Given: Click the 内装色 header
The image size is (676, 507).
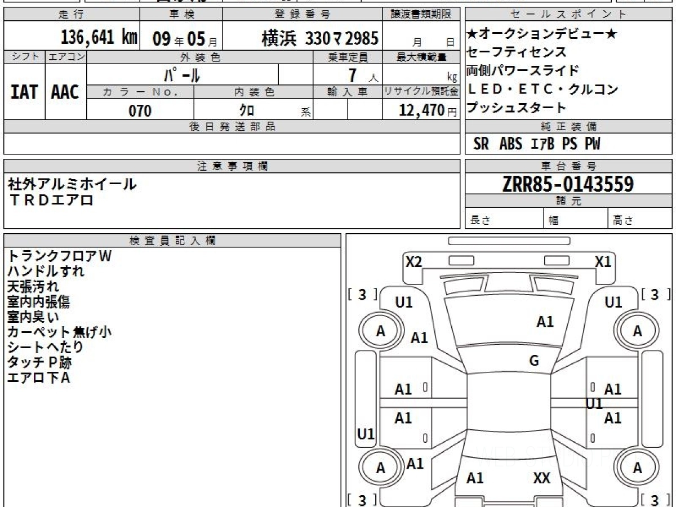Looking at the screenshot, I should click(253, 92).
